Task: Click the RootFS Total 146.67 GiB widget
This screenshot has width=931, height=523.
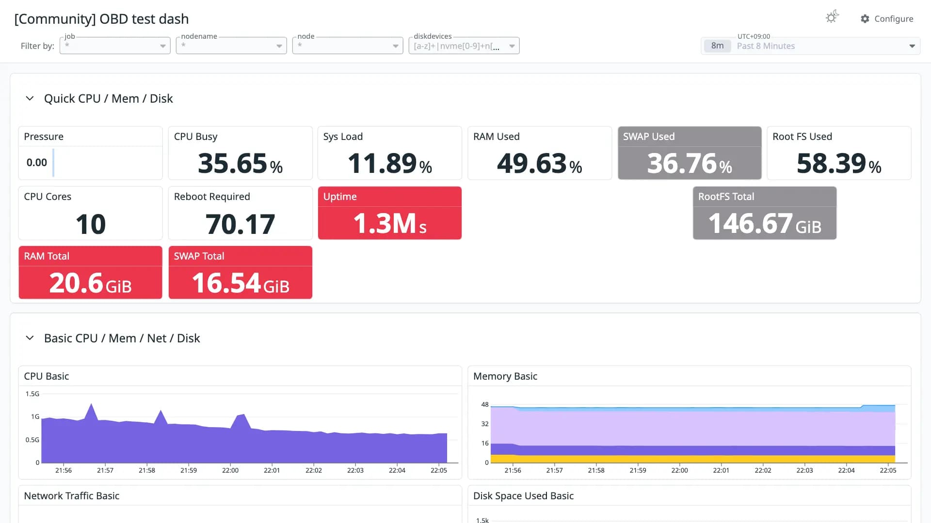Action: [x=764, y=213]
